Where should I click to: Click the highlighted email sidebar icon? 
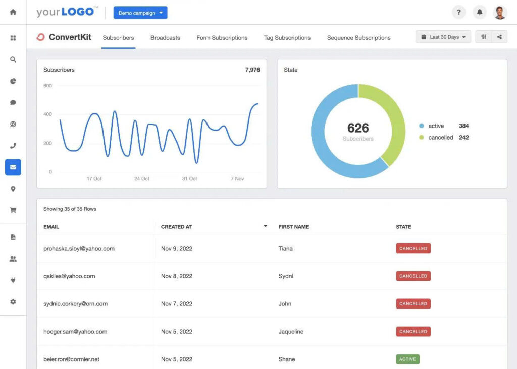(13, 167)
